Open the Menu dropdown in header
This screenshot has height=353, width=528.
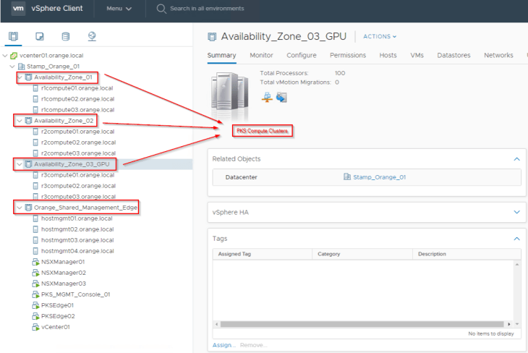119,9
